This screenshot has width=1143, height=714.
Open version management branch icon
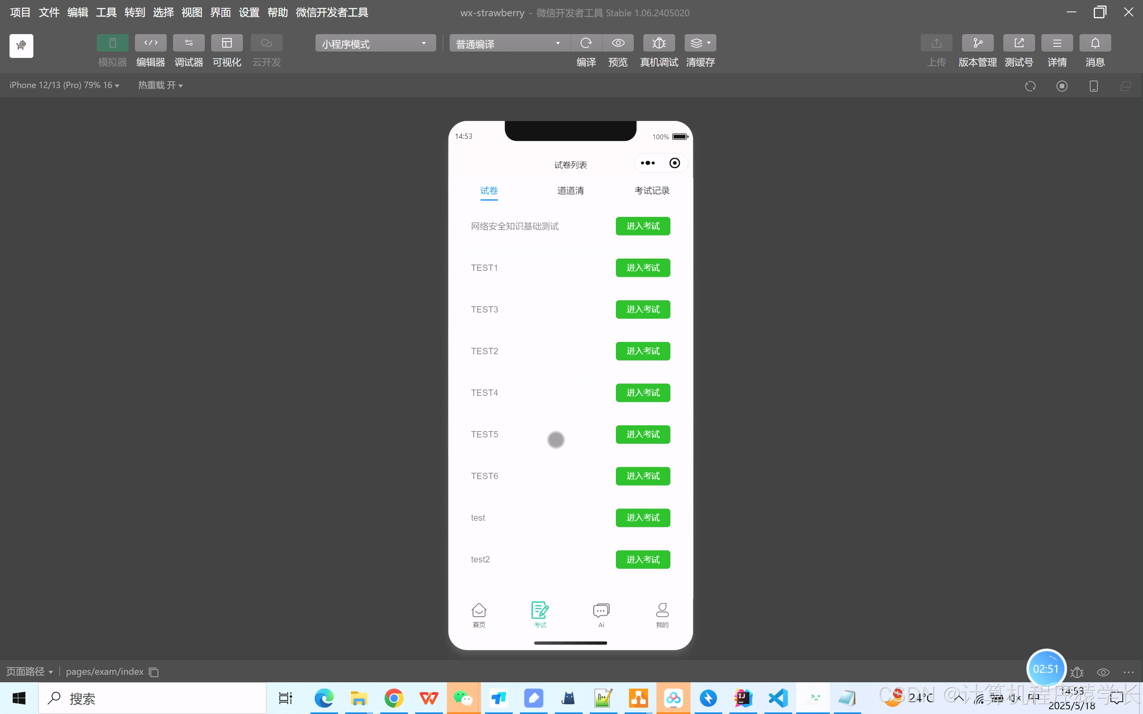(x=977, y=43)
